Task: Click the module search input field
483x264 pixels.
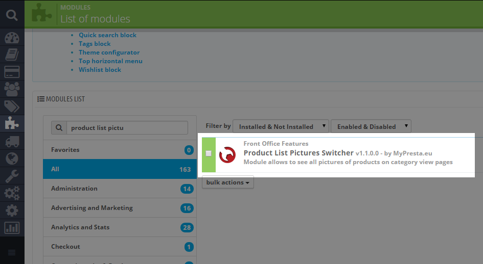Action: 127,128
